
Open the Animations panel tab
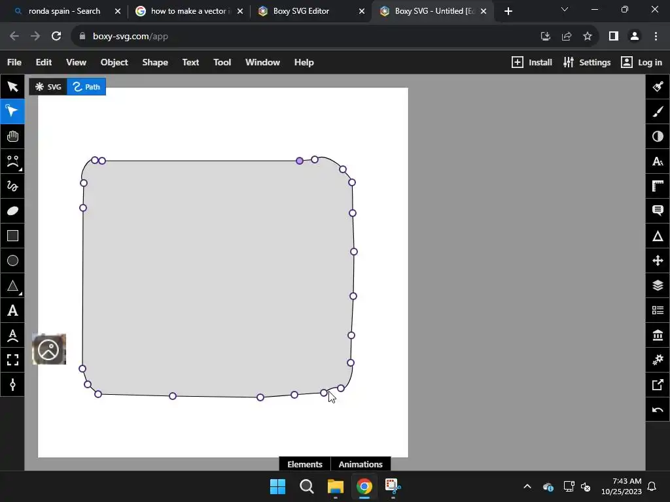361,464
